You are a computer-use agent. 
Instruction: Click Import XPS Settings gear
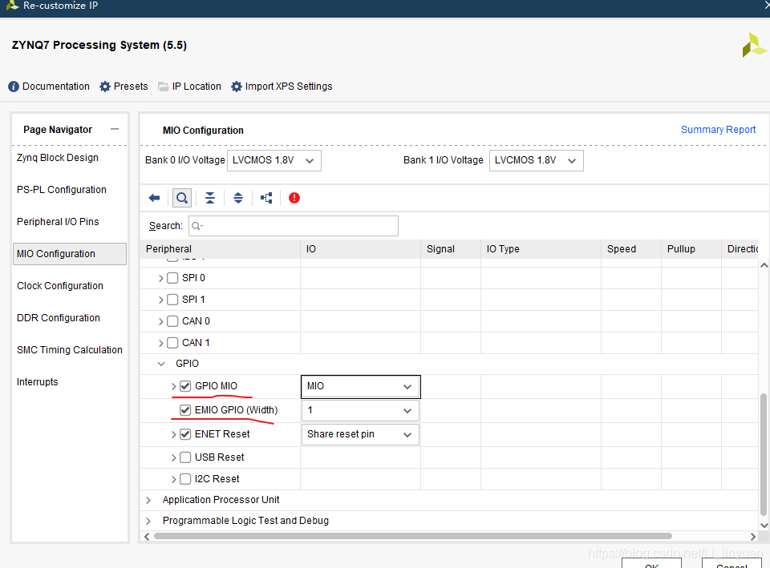click(236, 87)
